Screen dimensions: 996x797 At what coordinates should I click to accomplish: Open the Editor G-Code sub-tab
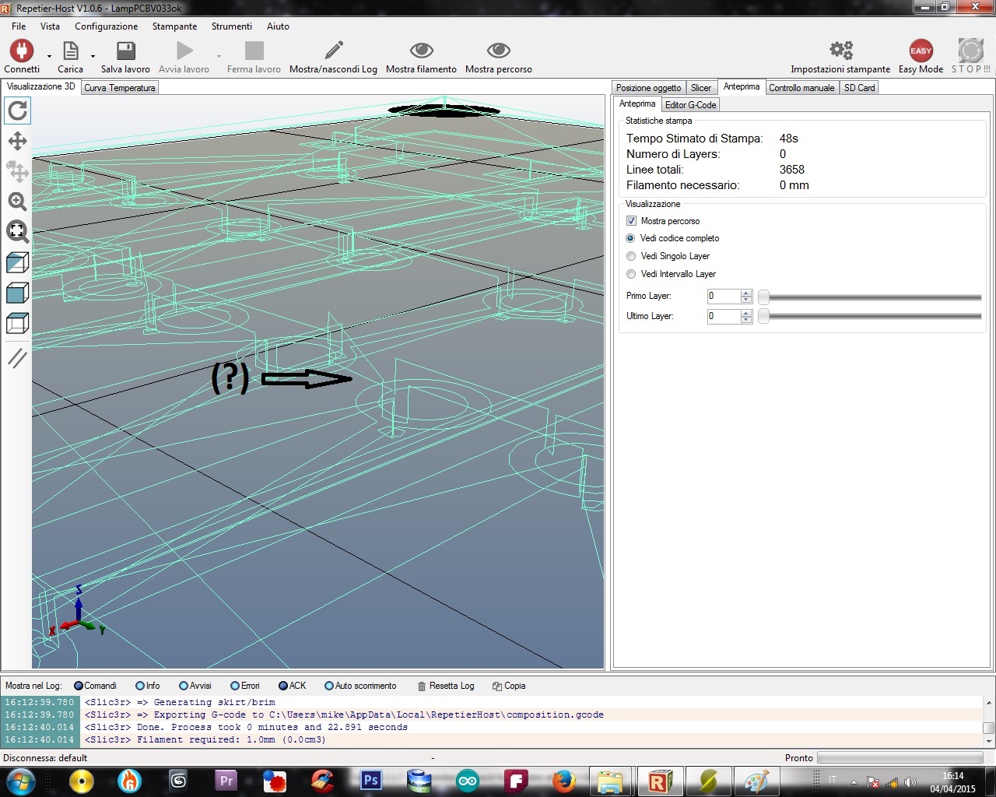[690, 105]
